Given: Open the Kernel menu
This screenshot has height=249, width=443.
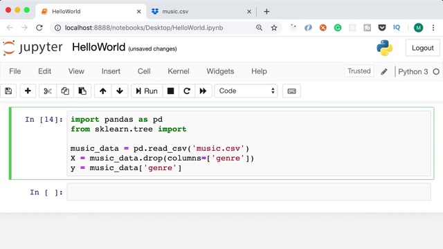Looking at the screenshot, I should tap(179, 71).
